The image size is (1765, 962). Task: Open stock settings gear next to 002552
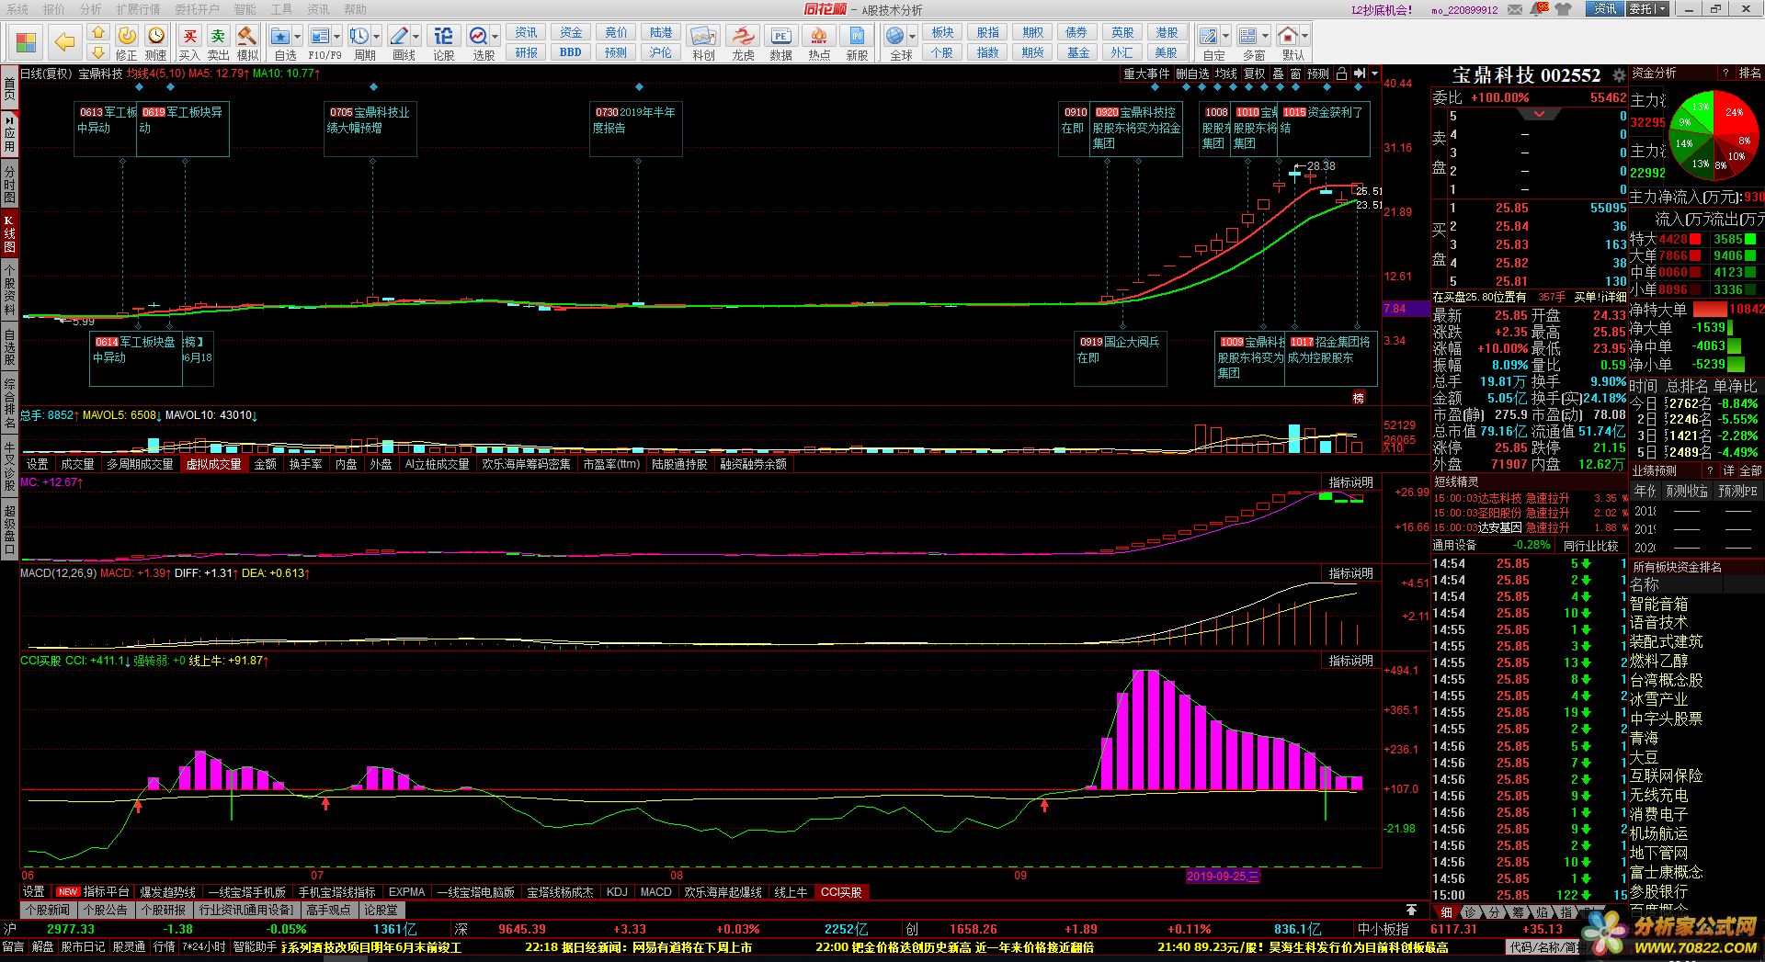point(1619,76)
